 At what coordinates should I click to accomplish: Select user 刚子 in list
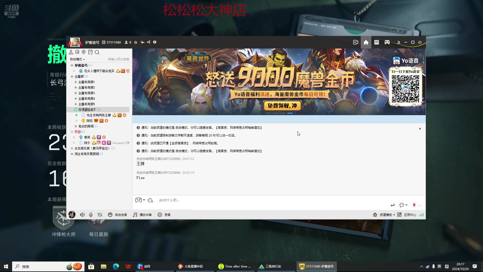click(x=87, y=143)
